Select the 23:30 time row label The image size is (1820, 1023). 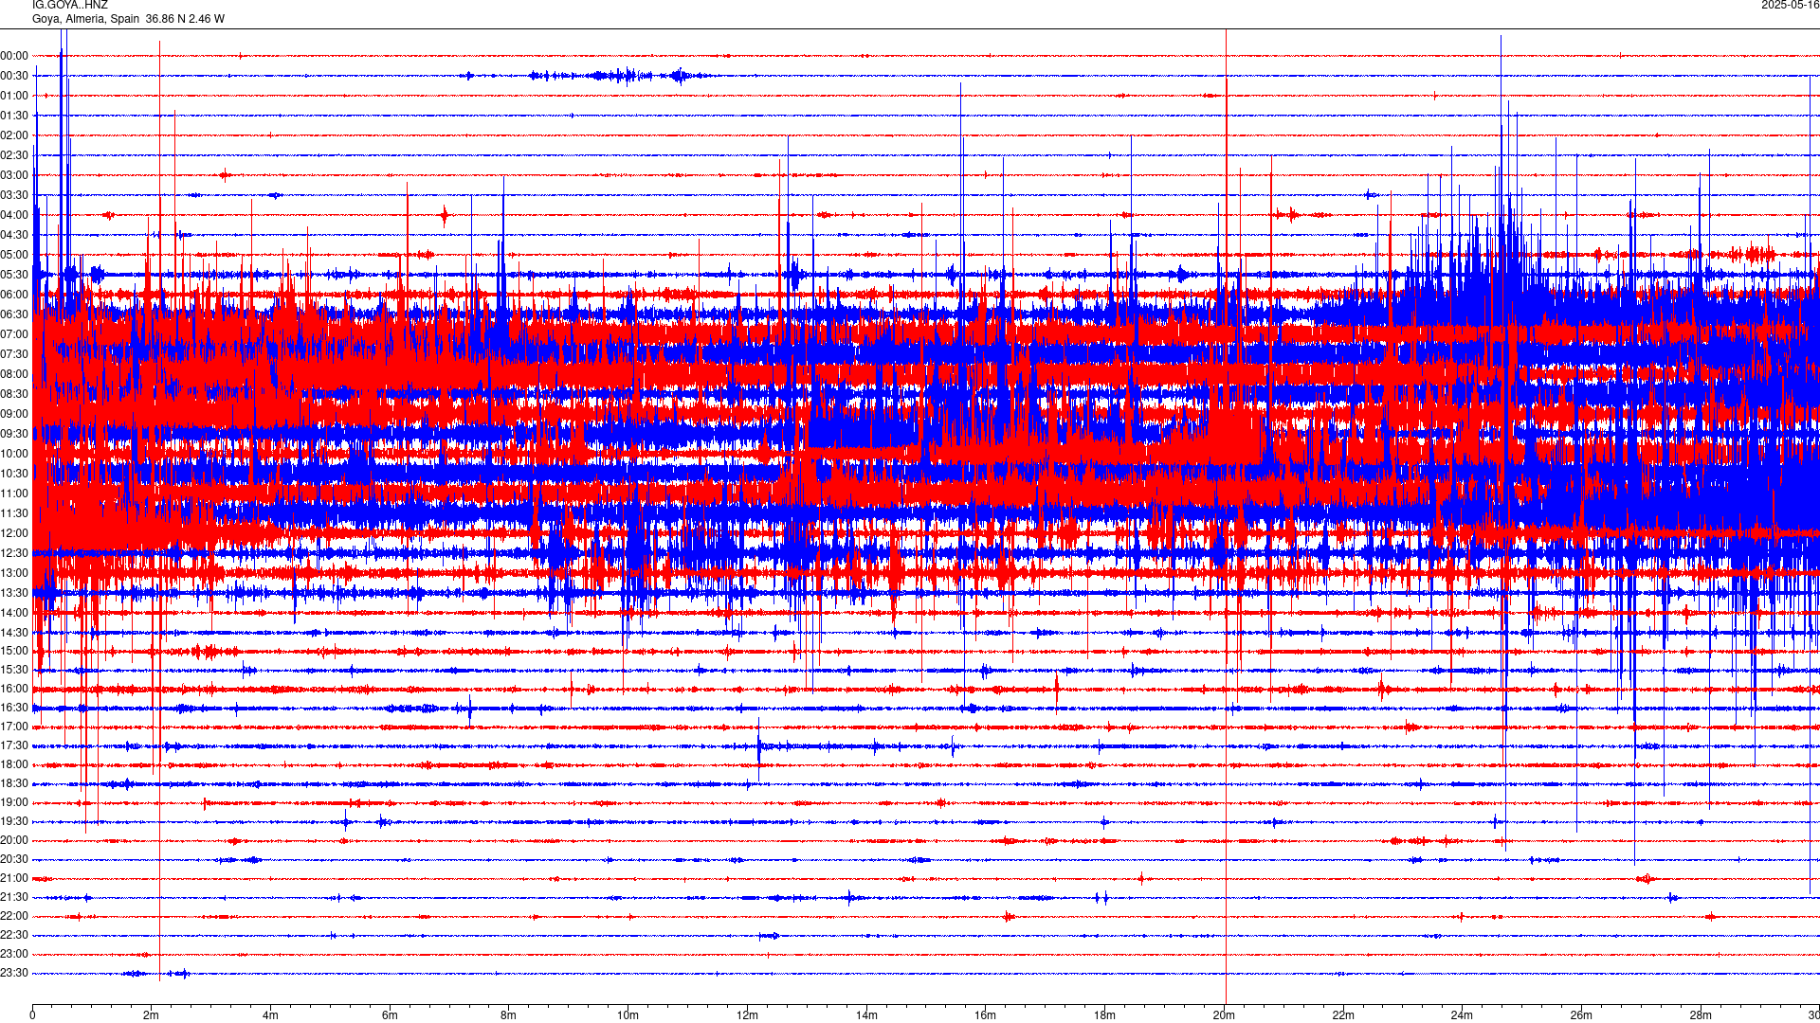coord(14,973)
